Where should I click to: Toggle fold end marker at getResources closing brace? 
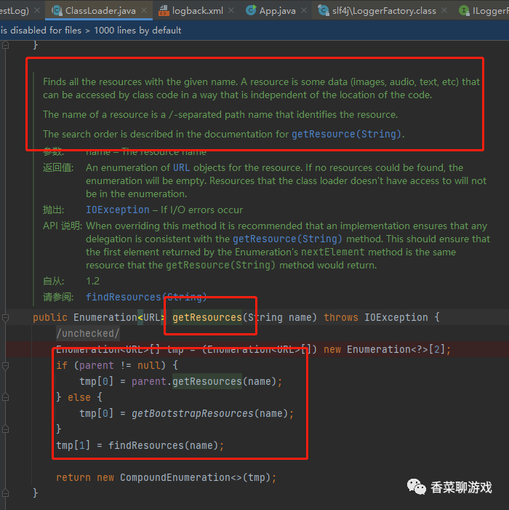pyautogui.click(x=6, y=493)
